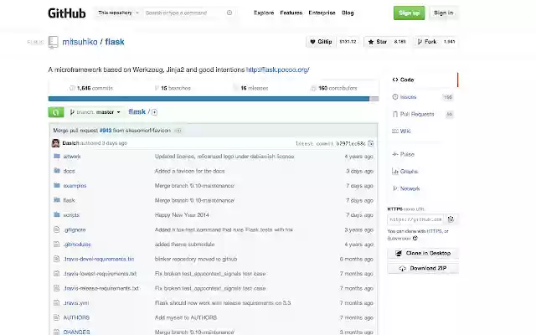This screenshot has height=335, width=536.
Task: Click the flask path breadcrumb link
Action: coord(137,111)
